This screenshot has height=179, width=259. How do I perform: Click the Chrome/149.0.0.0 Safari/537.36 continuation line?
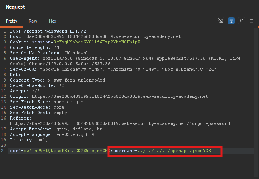tap(60, 64)
